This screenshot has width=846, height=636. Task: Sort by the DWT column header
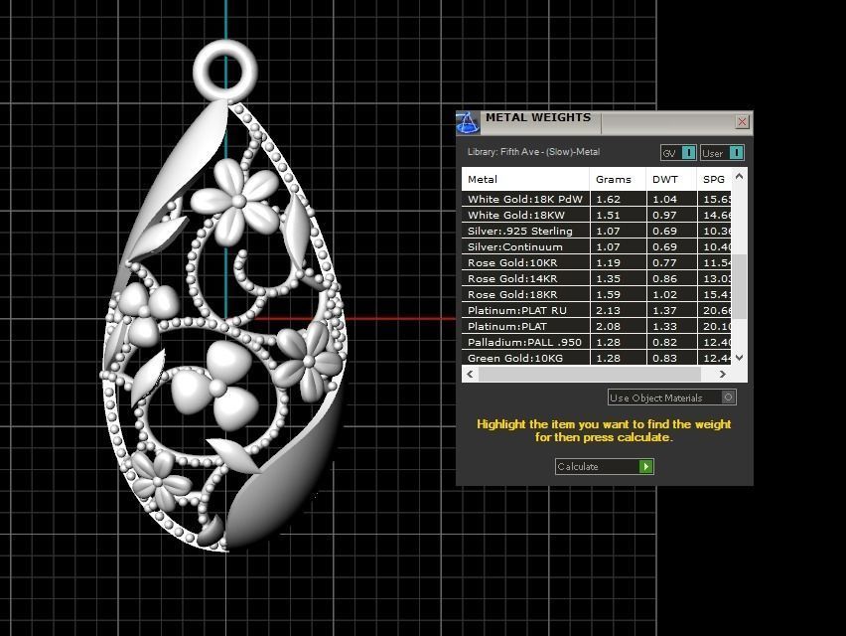[x=671, y=179]
